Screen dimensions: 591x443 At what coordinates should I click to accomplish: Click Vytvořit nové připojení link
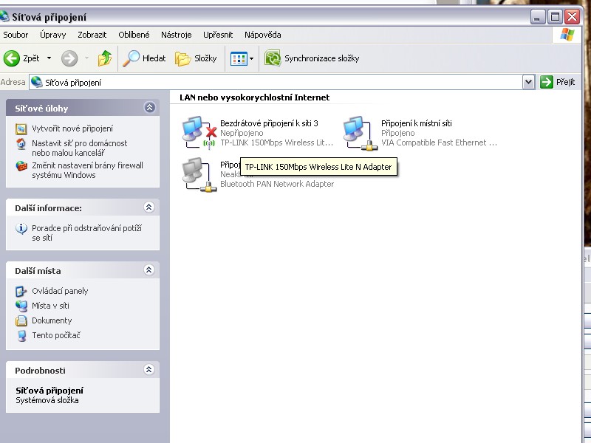coord(72,128)
